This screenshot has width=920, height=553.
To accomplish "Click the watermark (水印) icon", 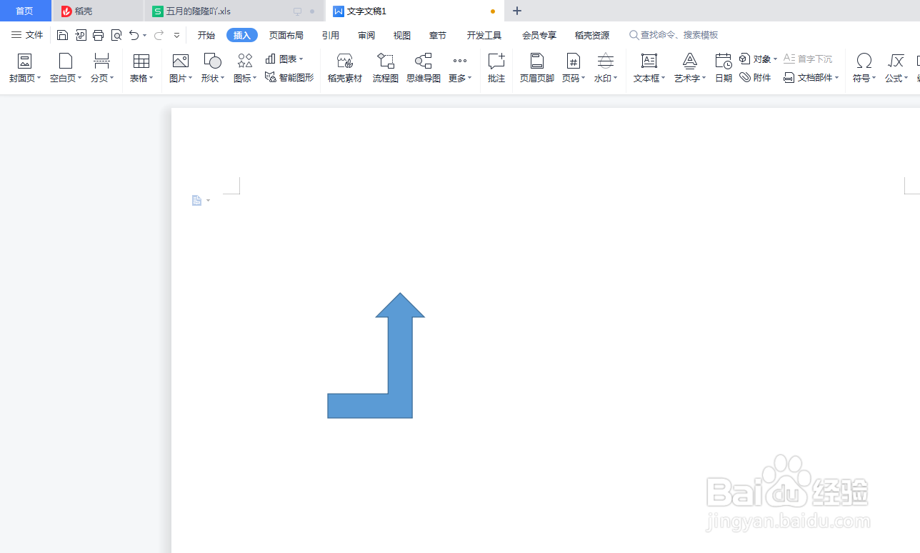I will point(605,61).
